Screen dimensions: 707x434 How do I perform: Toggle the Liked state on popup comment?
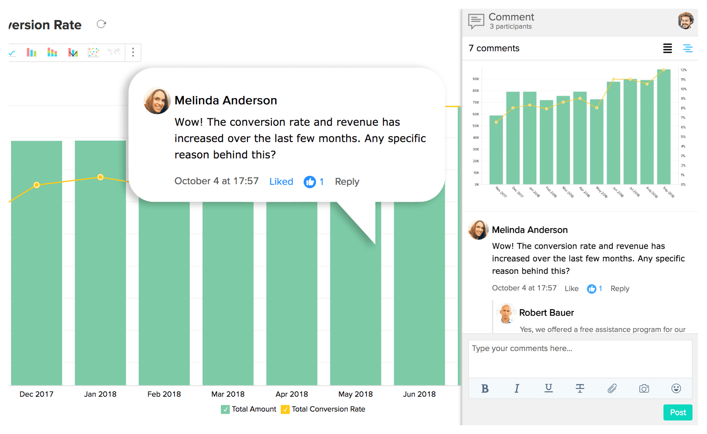(x=281, y=182)
